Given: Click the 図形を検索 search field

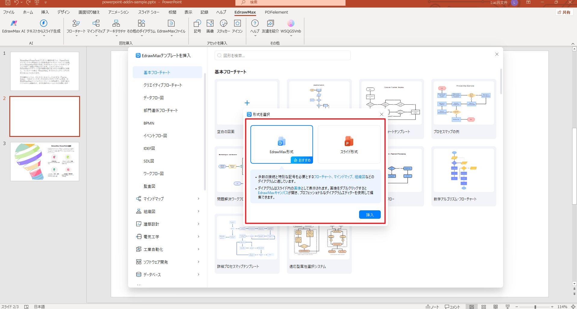Looking at the screenshot, I should (282, 56).
